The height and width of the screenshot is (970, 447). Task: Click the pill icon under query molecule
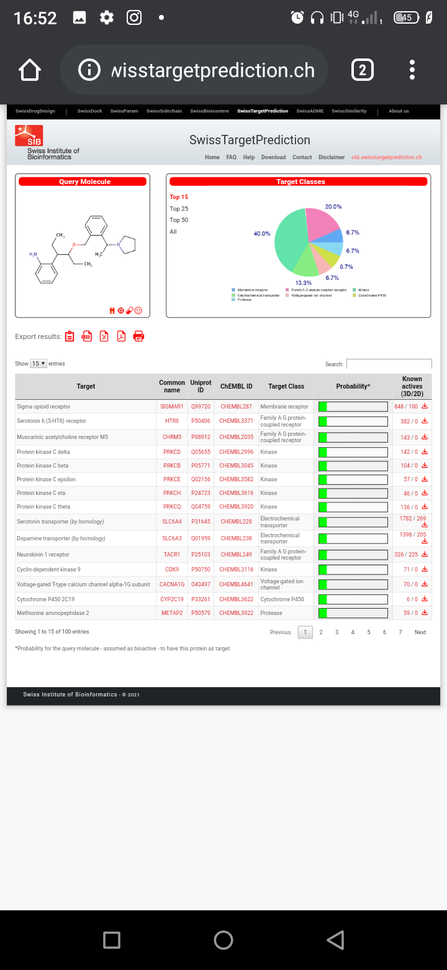(130, 310)
